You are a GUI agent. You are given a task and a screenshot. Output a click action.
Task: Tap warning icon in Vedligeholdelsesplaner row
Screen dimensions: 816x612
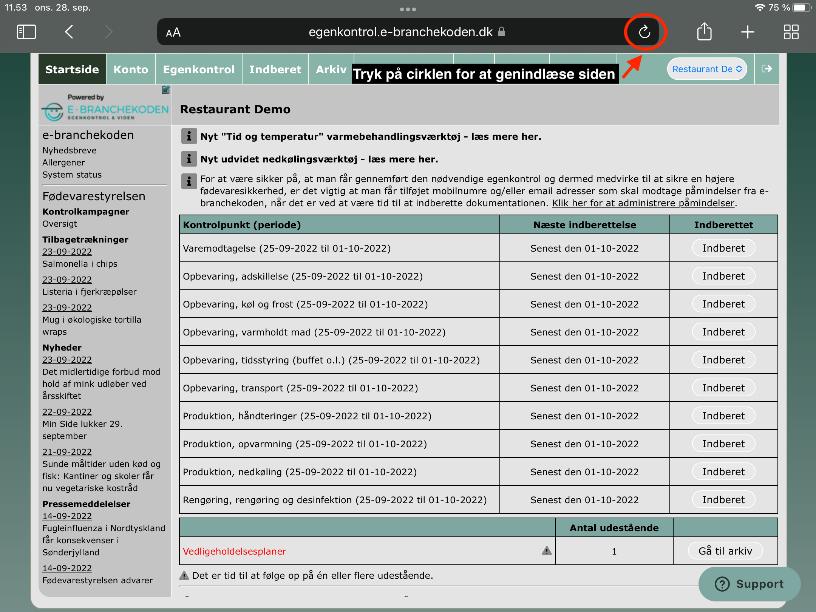546,551
